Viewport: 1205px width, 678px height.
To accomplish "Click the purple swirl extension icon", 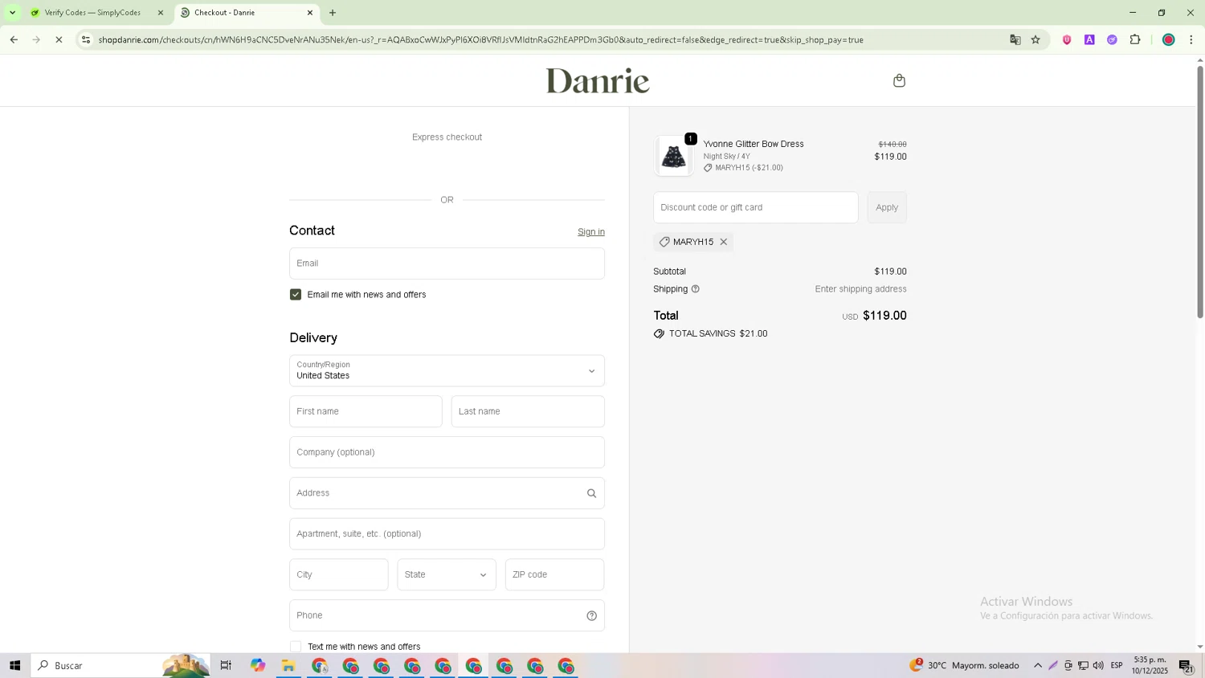I will click(1112, 39).
